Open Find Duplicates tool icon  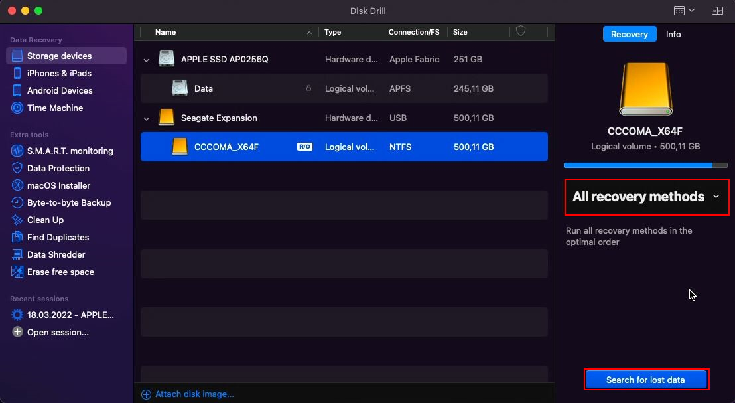click(x=17, y=238)
